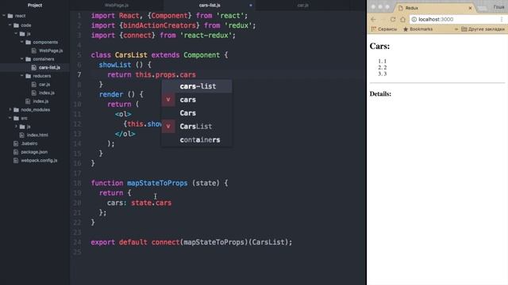Click the Сервисы apps grid icon

(x=374, y=29)
